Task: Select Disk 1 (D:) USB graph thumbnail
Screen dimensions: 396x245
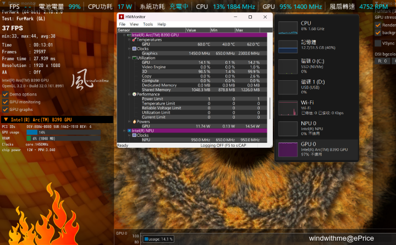Action: (x=288, y=87)
